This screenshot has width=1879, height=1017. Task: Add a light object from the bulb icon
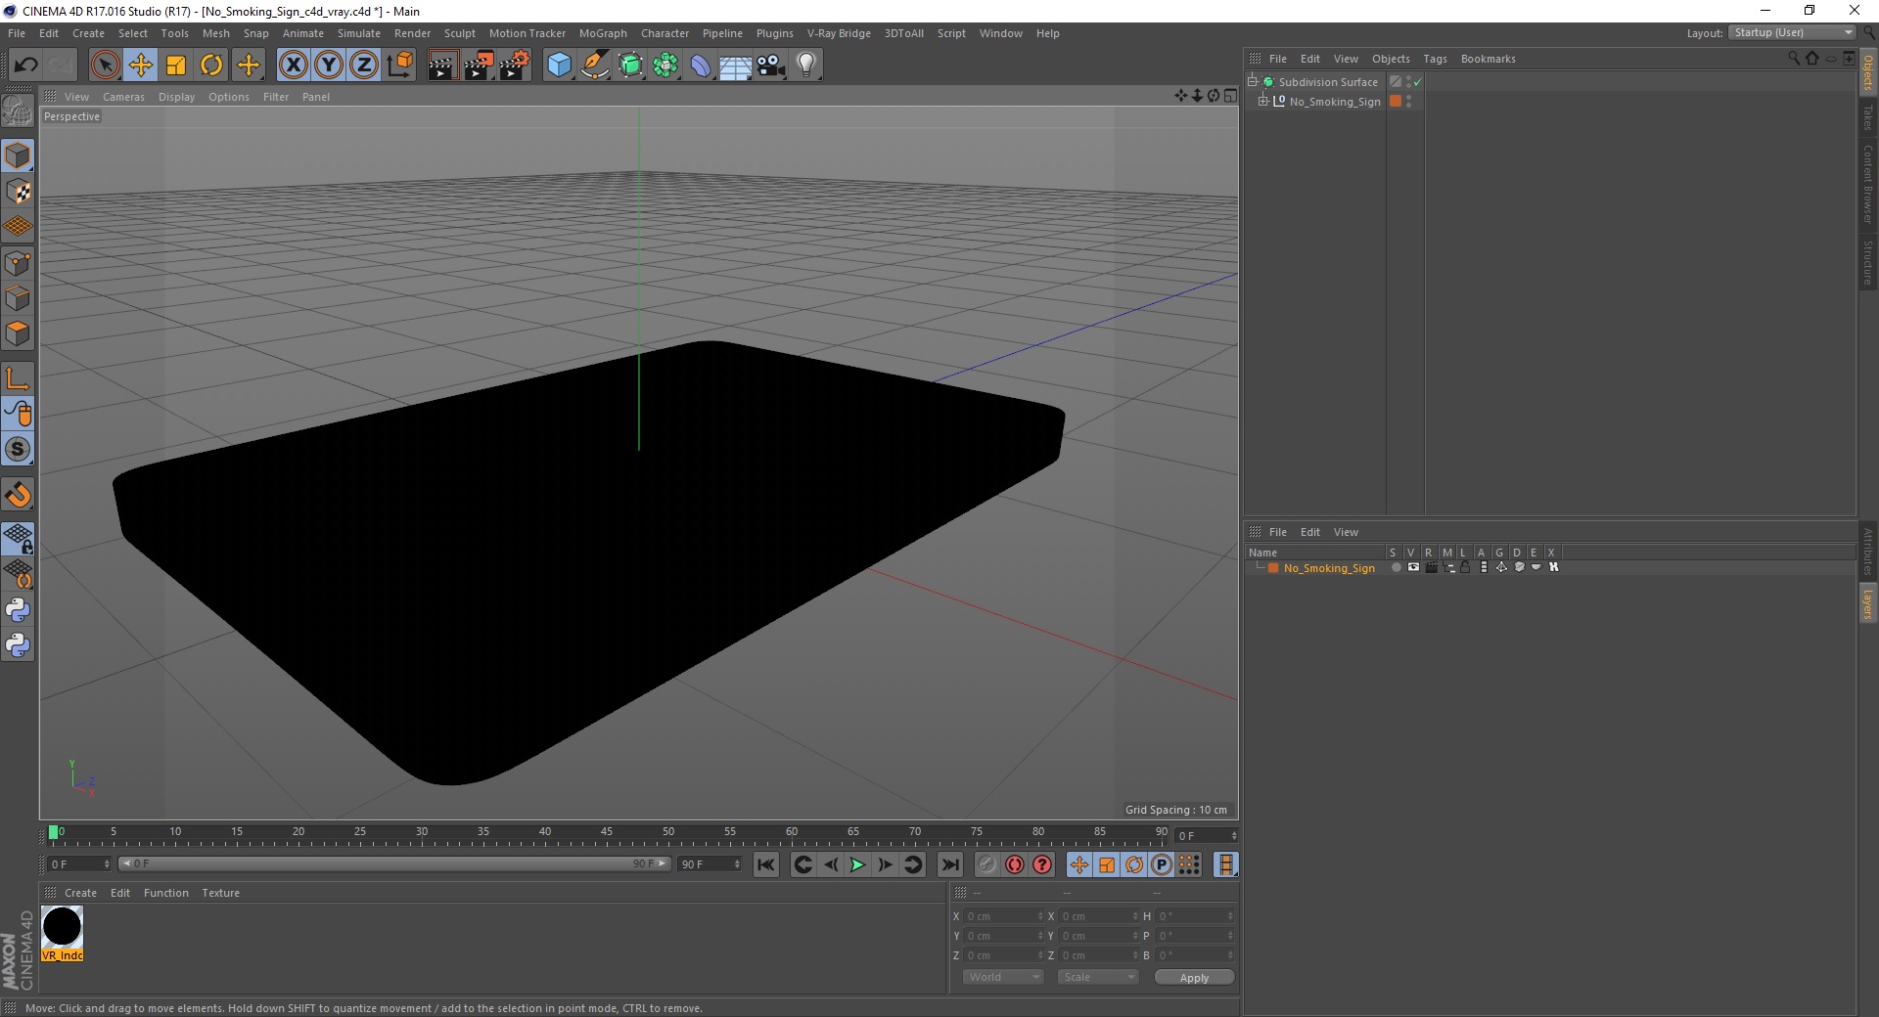806,66
